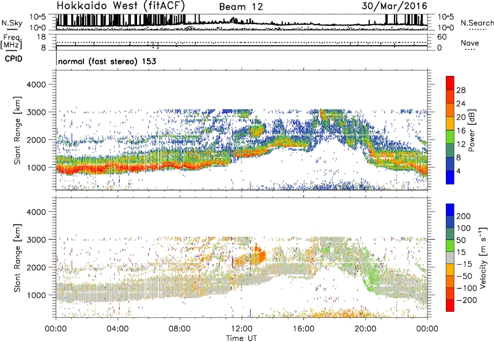Screen dimensions: 494x342
Task: Click the "Power [dB]" colorbar label
Action: pos(471,130)
